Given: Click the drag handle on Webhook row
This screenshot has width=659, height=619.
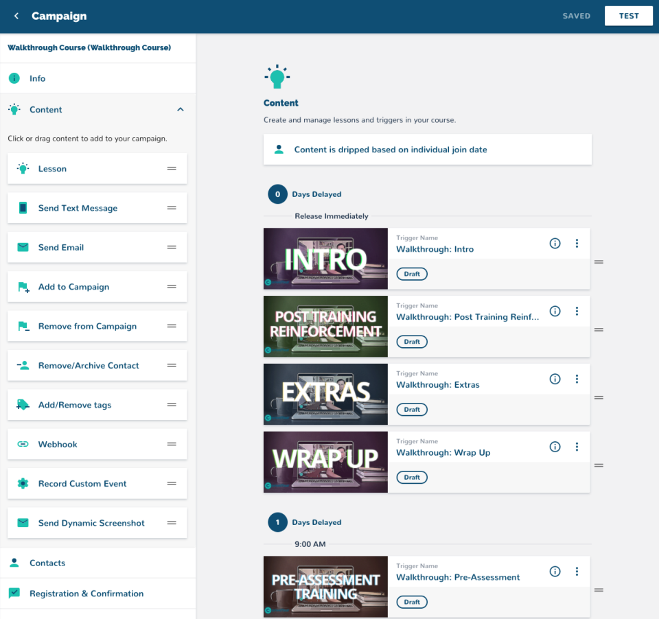Looking at the screenshot, I should [x=172, y=444].
